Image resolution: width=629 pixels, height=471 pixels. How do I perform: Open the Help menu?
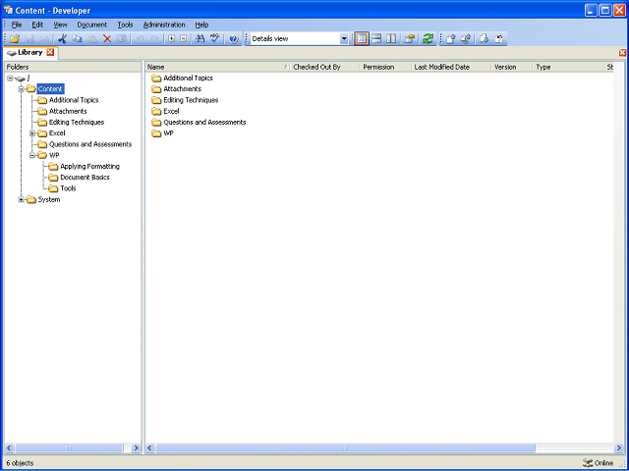point(201,25)
